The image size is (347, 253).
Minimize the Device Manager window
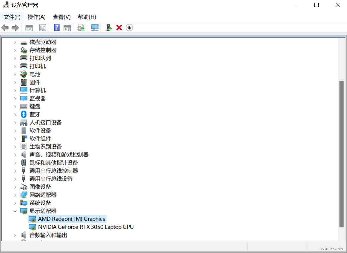(296, 5)
